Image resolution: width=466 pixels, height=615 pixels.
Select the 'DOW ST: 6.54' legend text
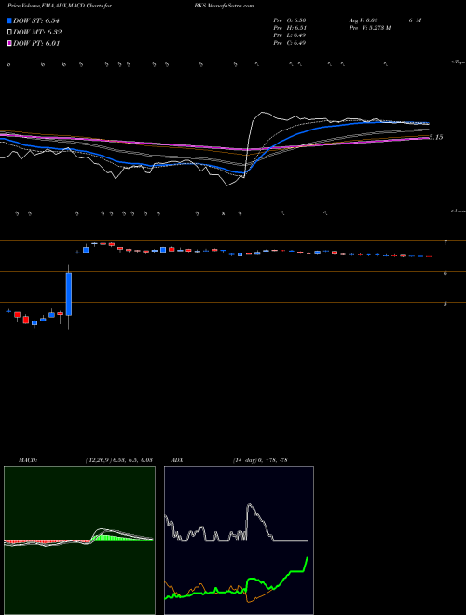click(x=36, y=20)
